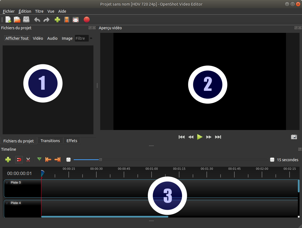Toggle the magnet snapping button

tap(19, 160)
